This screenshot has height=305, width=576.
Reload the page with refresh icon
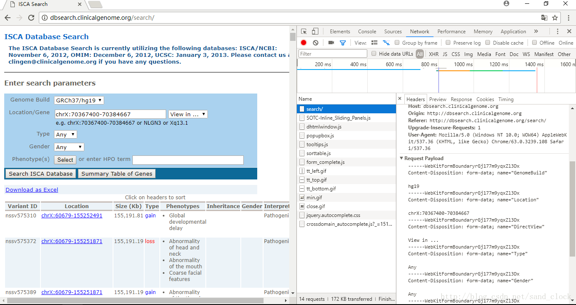pyautogui.click(x=31, y=18)
